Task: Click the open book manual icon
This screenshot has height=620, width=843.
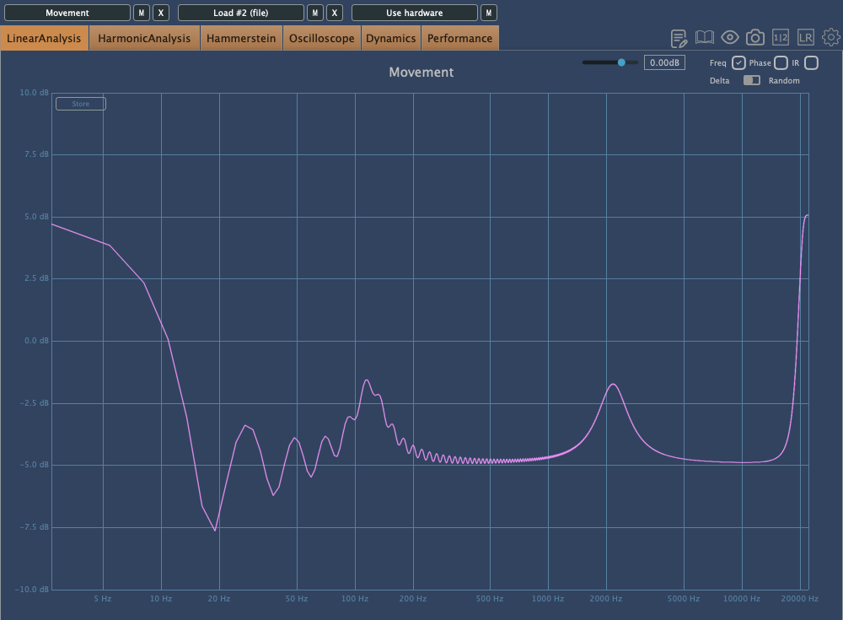Action: point(705,38)
